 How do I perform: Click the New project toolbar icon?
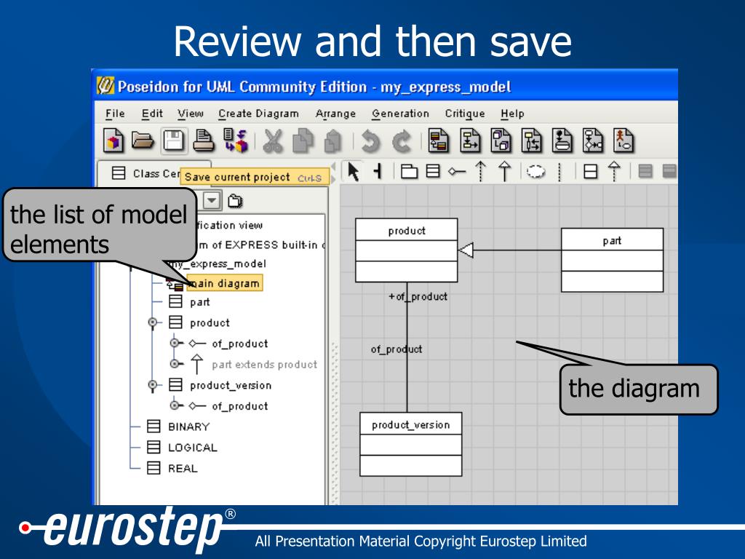113,140
